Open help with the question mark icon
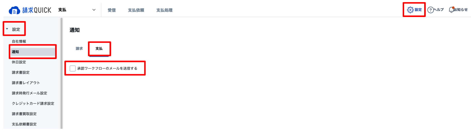Viewport: 471px width, 132px height. [430, 10]
